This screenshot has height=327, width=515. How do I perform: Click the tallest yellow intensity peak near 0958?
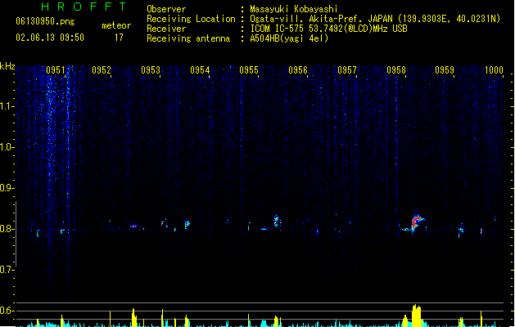click(416, 316)
